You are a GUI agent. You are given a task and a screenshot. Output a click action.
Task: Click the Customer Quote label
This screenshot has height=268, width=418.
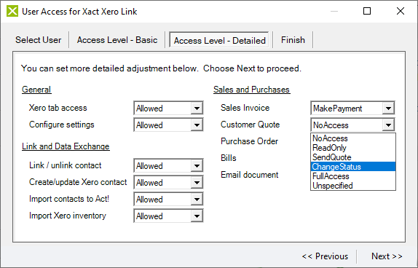pos(250,125)
